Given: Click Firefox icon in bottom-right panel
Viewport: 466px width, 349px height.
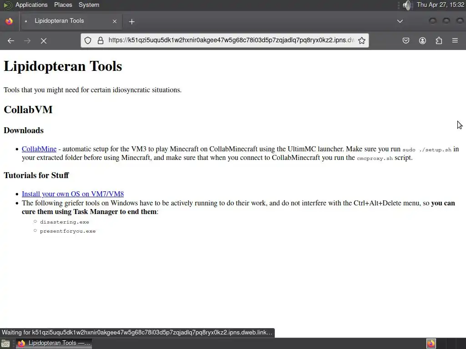Looking at the screenshot, I should point(431,344).
